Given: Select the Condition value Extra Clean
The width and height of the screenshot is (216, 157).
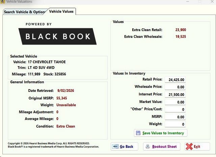Looking at the screenshot, I should click(x=66, y=126).
